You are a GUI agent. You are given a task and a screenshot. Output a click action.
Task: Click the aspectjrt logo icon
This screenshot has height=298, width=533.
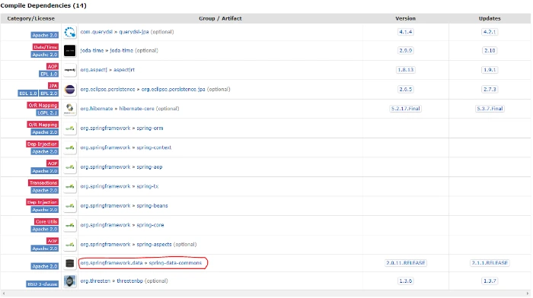pyautogui.click(x=70, y=70)
